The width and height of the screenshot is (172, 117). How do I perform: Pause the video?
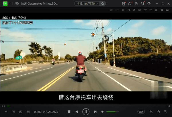pos(86,112)
